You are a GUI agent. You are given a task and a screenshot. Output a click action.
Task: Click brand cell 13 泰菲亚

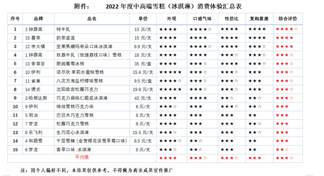pyautogui.click(x=35, y=64)
